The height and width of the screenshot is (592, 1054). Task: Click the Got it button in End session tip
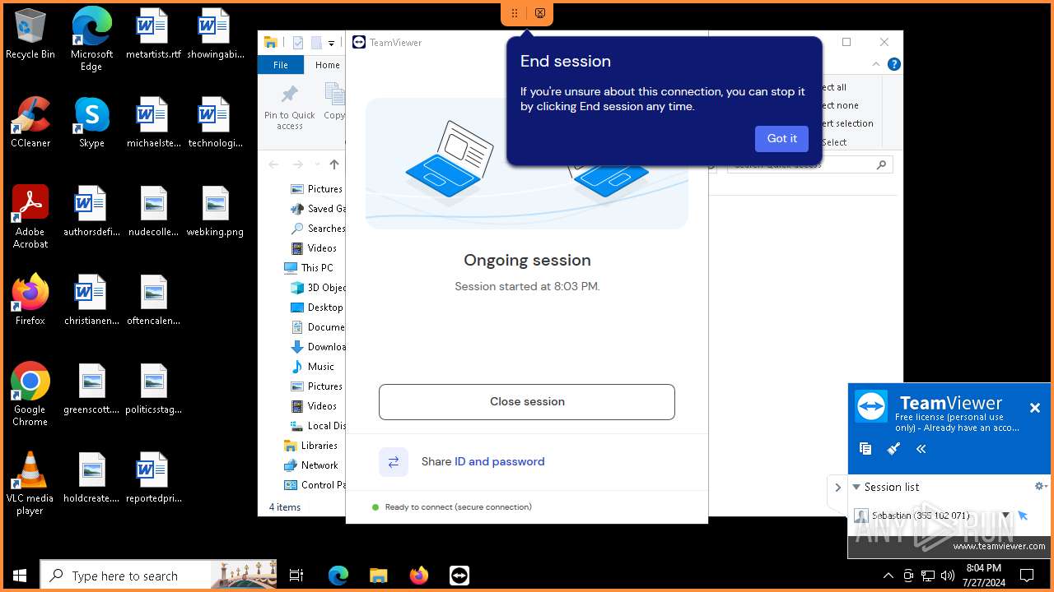point(781,139)
